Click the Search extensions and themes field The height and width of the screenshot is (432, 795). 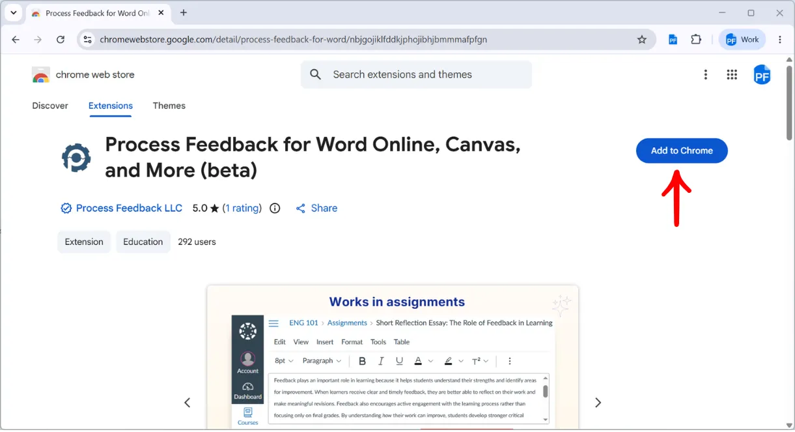(416, 75)
